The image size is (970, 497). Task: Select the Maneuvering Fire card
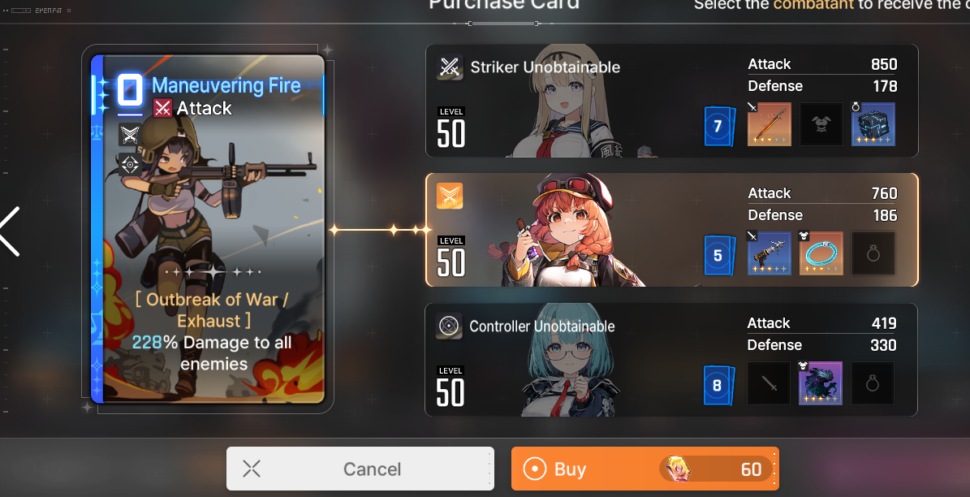[x=208, y=229]
